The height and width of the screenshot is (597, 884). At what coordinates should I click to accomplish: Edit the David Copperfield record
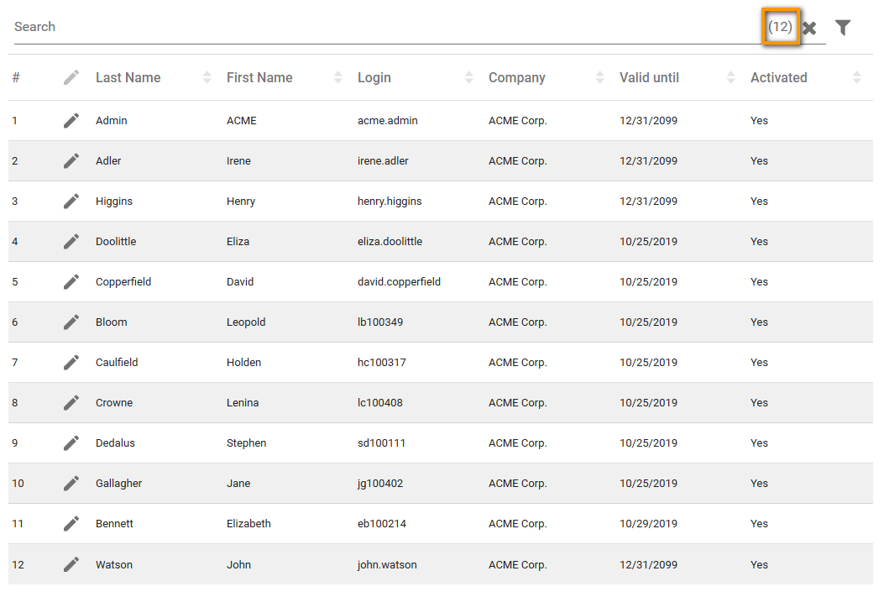click(x=71, y=282)
